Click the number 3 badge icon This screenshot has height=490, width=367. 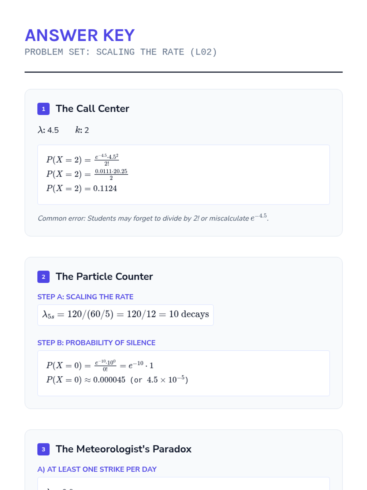click(43, 449)
